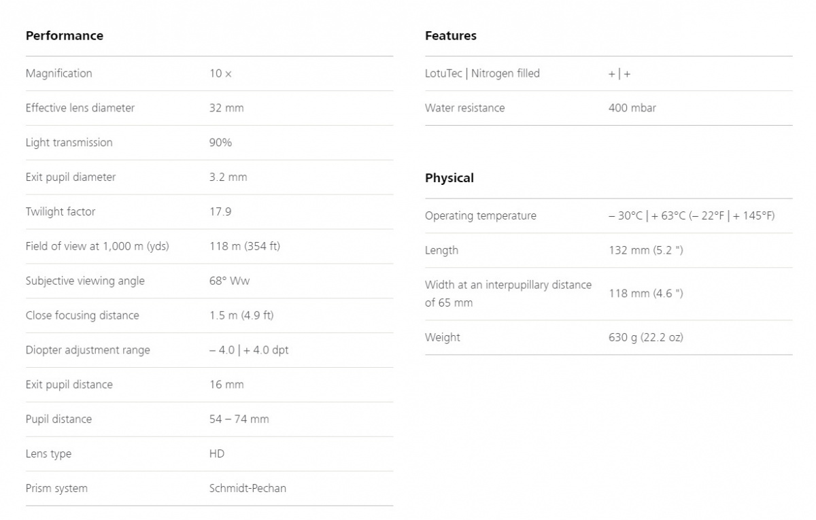The image size is (816, 520).
Task: Click the 132 mm (5.2 ") length value
Action: [646, 251]
